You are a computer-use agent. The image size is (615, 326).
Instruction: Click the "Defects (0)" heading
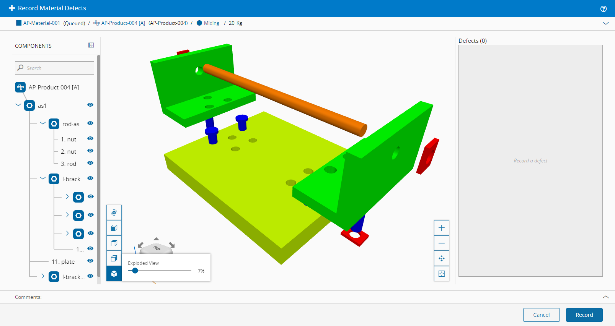pyautogui.click(x=473, y=41)
